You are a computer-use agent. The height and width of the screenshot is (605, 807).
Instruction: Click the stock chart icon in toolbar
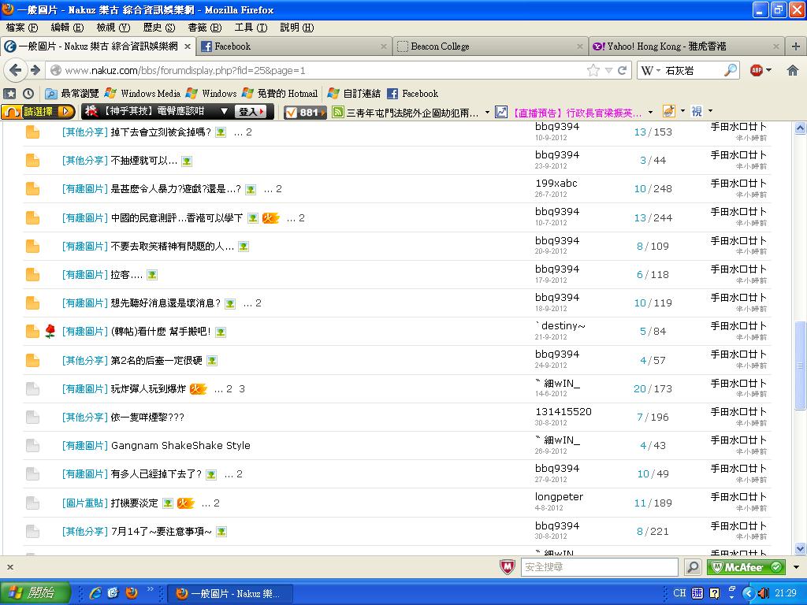coord(500,112)
